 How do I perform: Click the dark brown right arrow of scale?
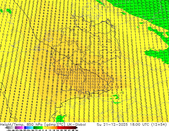pyautogui.click(x=77, y=128)
